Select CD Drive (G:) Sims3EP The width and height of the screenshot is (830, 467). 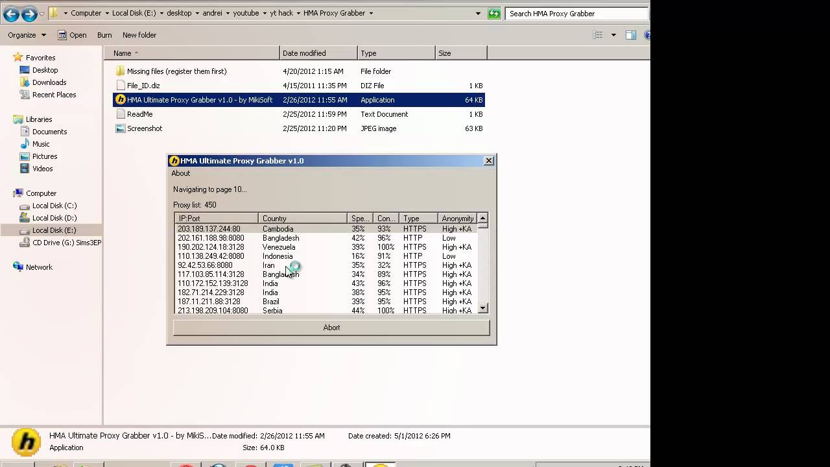coord(67,243)
